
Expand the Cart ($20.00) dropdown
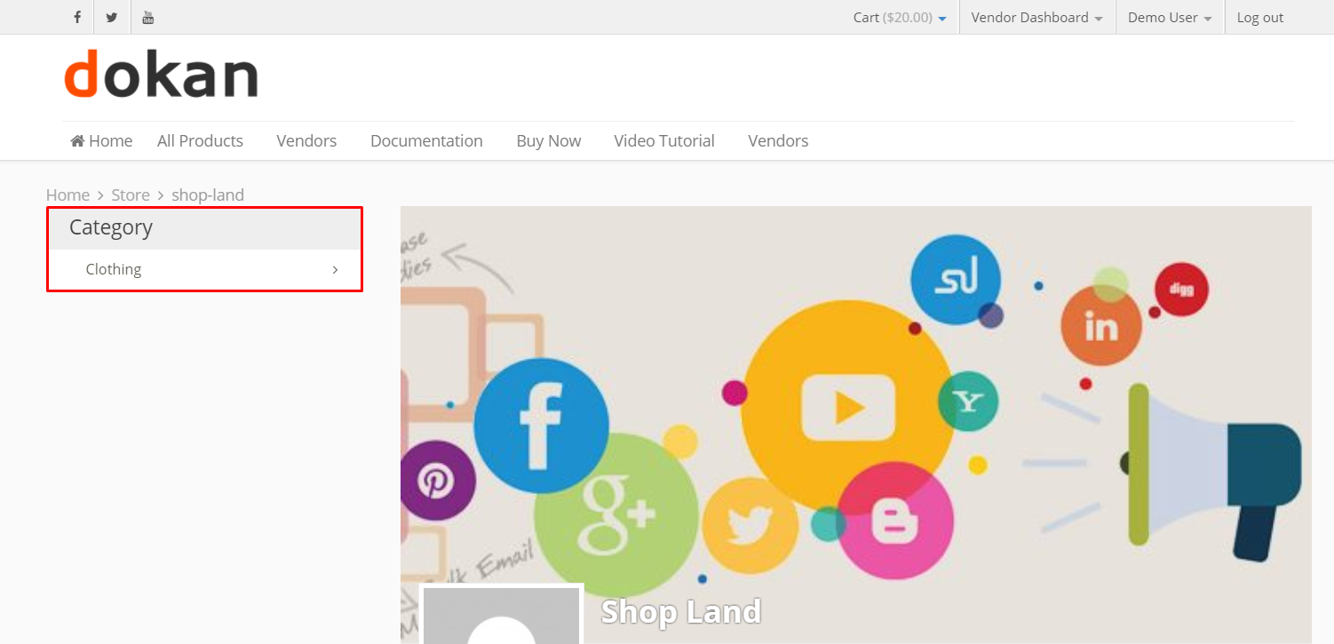tap(900, 18)
